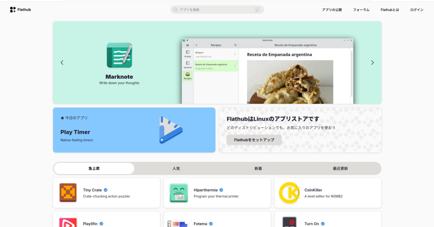Open the Turn On app name
The image size is (434, 227).
pyautogui.click(x=312, y=224)
